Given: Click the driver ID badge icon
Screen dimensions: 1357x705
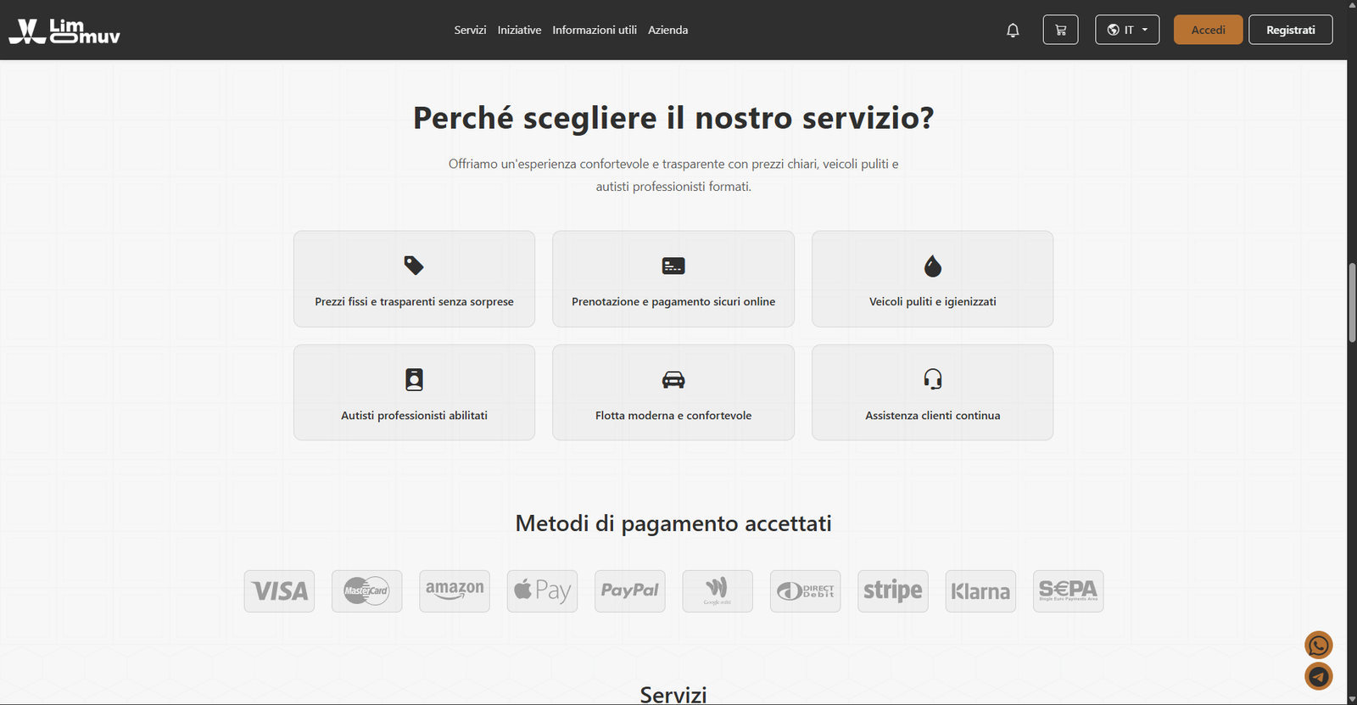Looking at the screenshot, I should [x=414, y=379].
